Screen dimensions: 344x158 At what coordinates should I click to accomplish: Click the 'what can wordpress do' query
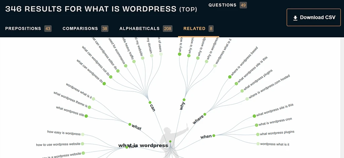(90, 71)
